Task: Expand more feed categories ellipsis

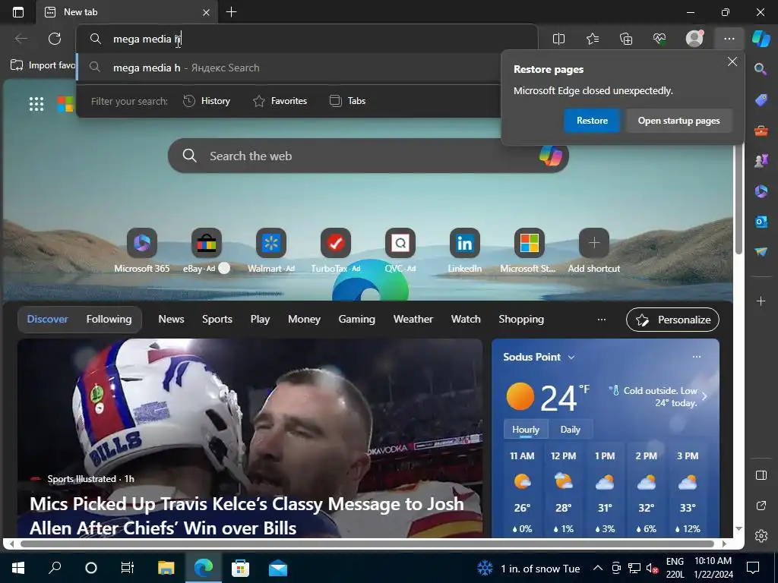Action: point(602,320)
